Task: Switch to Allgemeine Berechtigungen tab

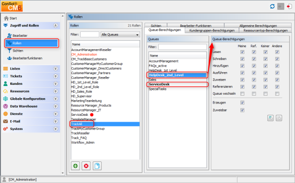Action: 258,26
